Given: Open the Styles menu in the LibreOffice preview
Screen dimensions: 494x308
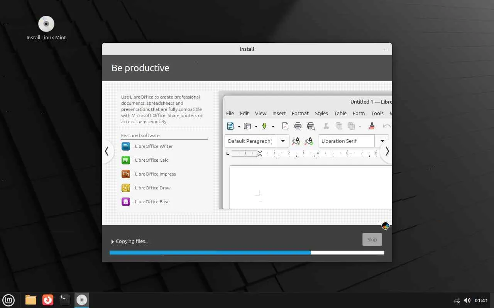Looking at the screenshot, I should click(x=321, y=113).
